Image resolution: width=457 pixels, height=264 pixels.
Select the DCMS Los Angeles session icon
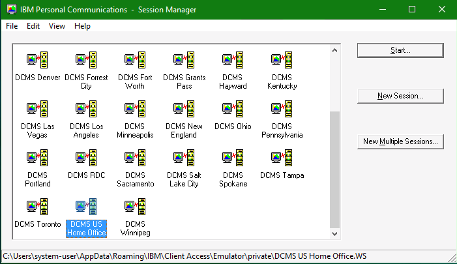(86, 109)
